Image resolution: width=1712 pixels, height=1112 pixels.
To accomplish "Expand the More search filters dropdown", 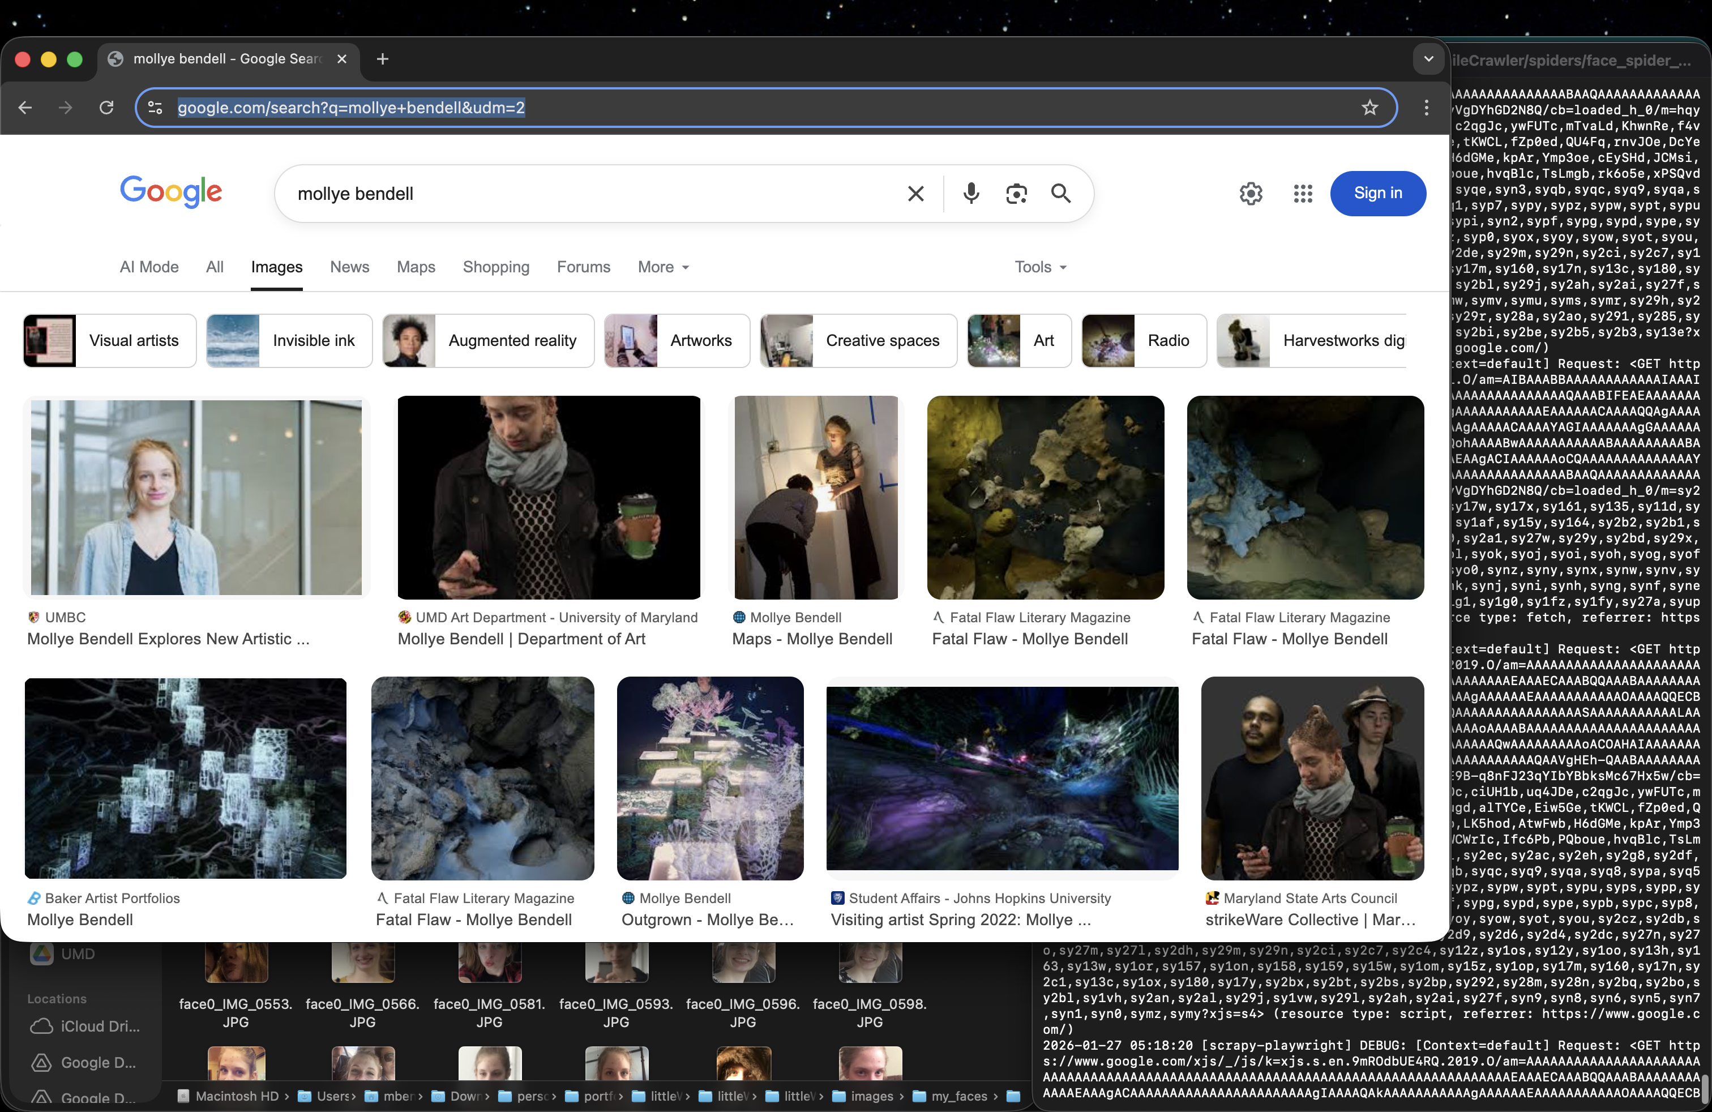I will click(x=662, y=267).
